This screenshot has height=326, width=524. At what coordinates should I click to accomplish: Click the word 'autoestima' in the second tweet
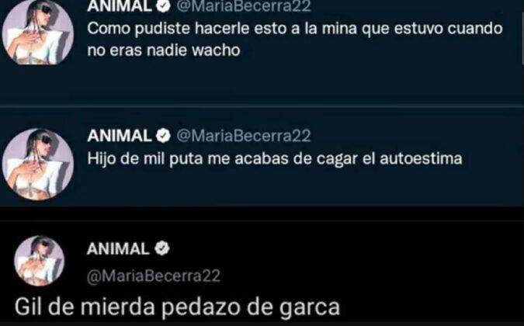click(421, 158)
